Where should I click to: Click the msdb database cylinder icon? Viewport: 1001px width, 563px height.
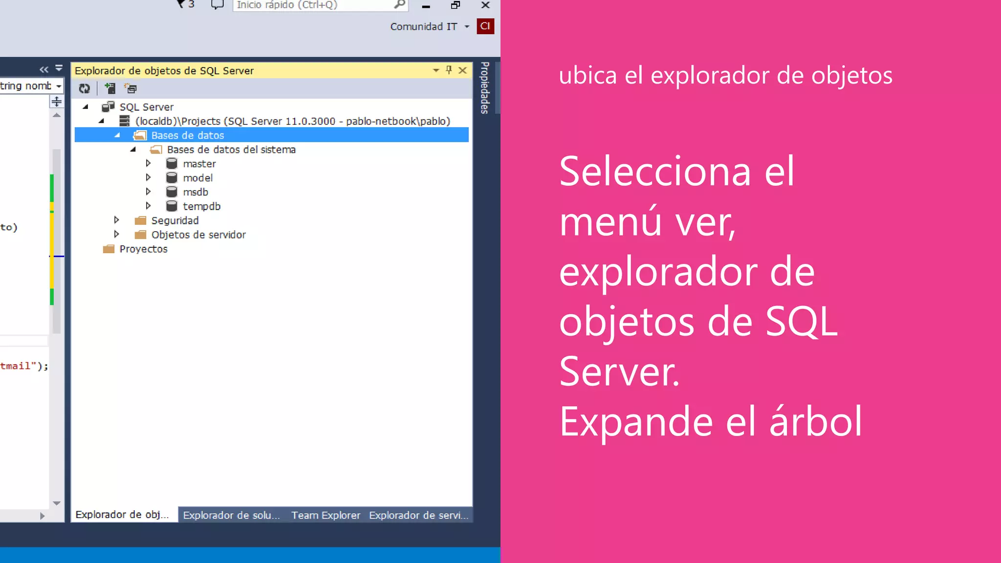(x=172, y=192)
